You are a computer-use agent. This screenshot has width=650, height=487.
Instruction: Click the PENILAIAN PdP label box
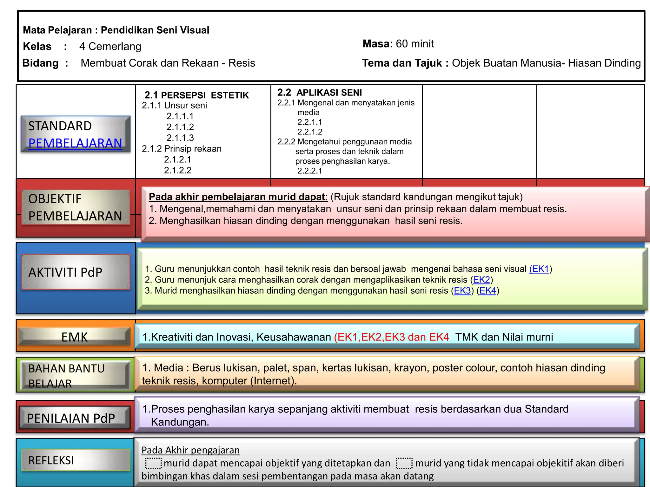pos(74,418)
